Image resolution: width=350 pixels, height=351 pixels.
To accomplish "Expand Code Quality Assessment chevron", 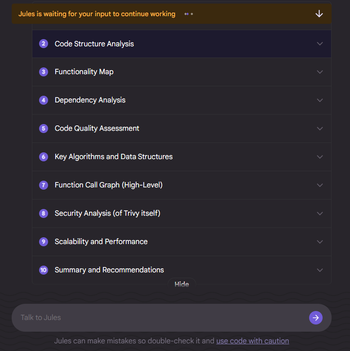I will (x=320, y=129).
